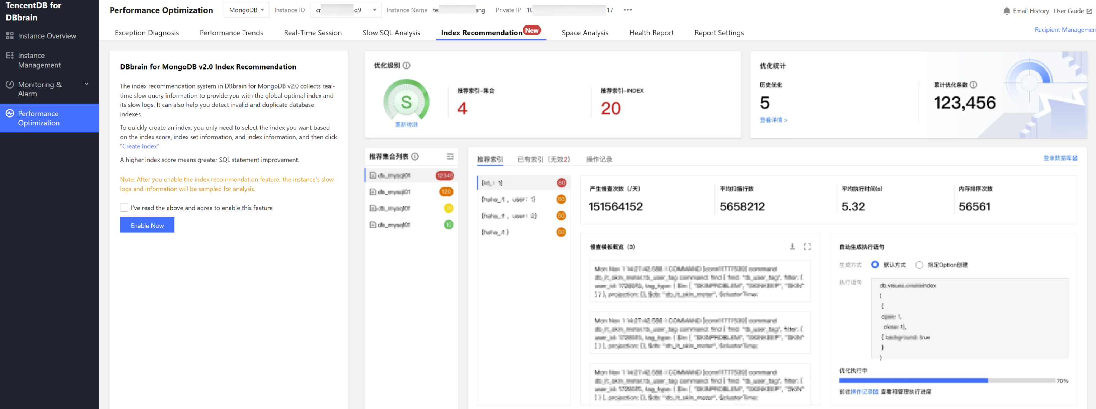The image size is (1096, 409).
Task: Open the MongoDB database type dropdown
Action: point(246,10)
